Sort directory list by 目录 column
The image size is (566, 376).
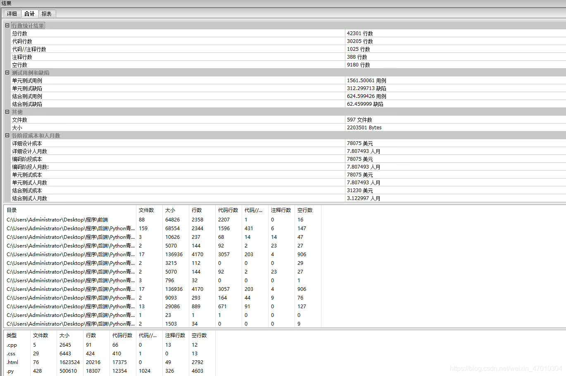coord(70,210)
